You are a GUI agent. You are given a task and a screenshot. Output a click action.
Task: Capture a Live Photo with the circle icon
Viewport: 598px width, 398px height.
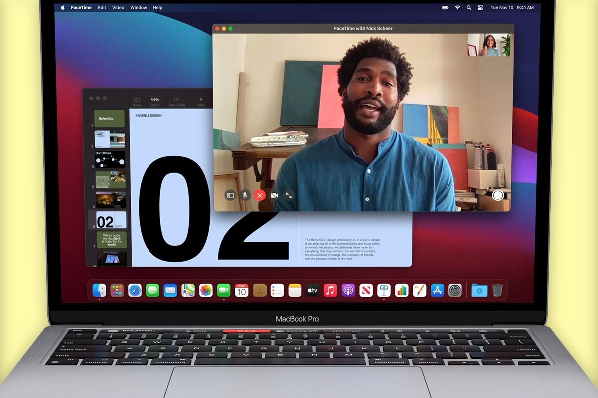[x=498, y=195]
